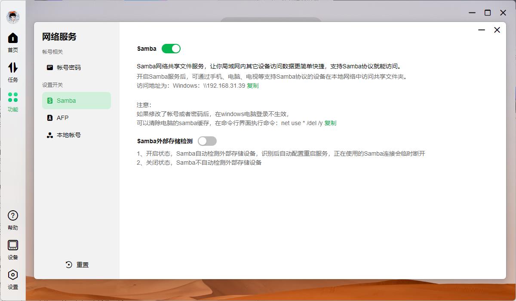Select the 任务 tasks icon
The width and height of the screenshot is (516, 301).
12,68
